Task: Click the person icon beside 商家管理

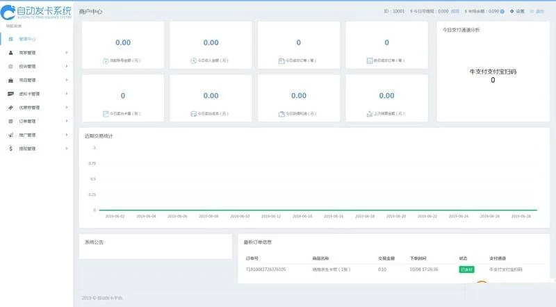Action: 10,53
